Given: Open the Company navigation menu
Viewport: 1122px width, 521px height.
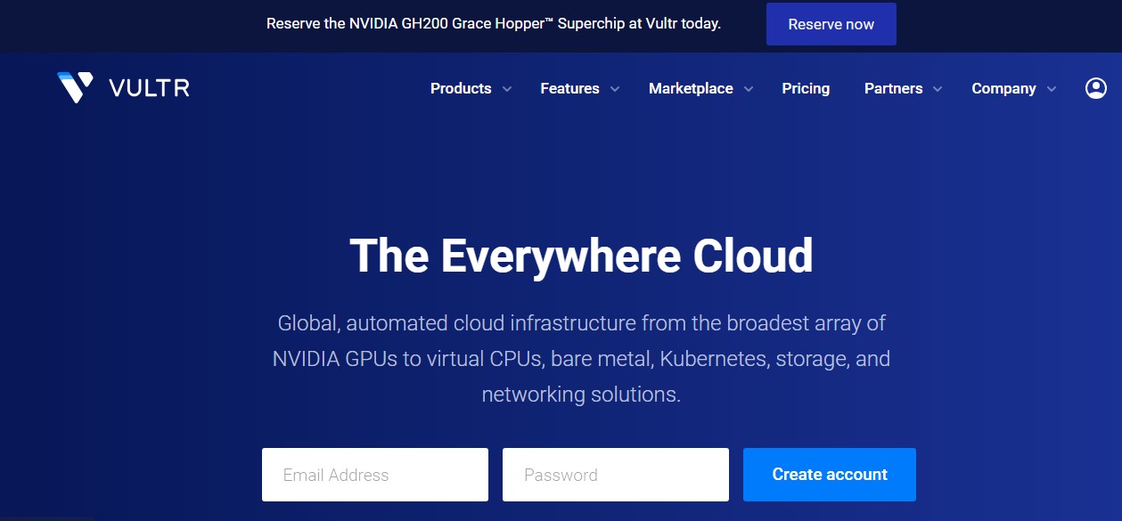Looking at the screenshot, I should (x=1004, y=88).
